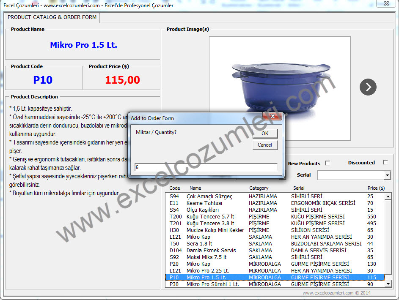Select row P30 Mikro Pro Sürahi 1 Lt.
Image resolution: width=399 pixels, height=300 pixels.
275,284
